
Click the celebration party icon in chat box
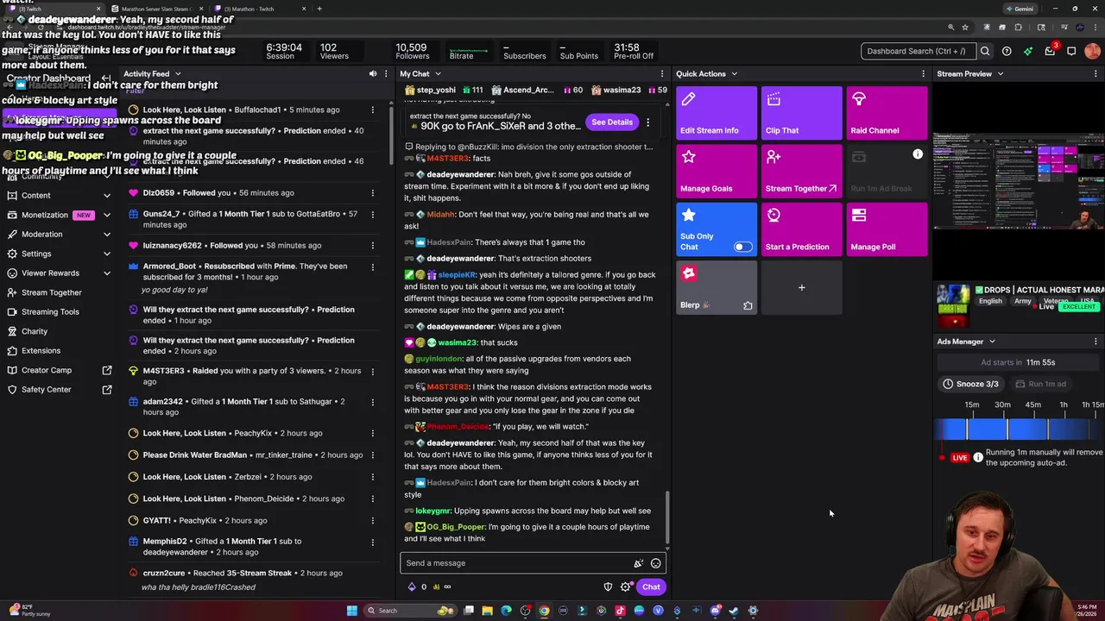tap(638, 563)
